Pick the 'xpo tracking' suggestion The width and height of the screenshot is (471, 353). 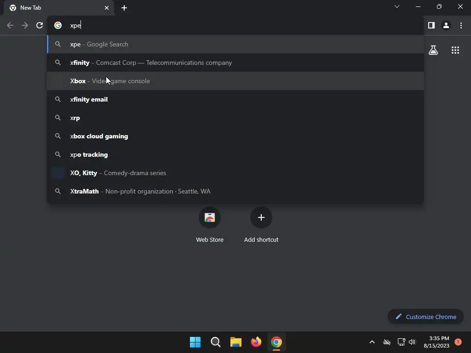[235, 154]
